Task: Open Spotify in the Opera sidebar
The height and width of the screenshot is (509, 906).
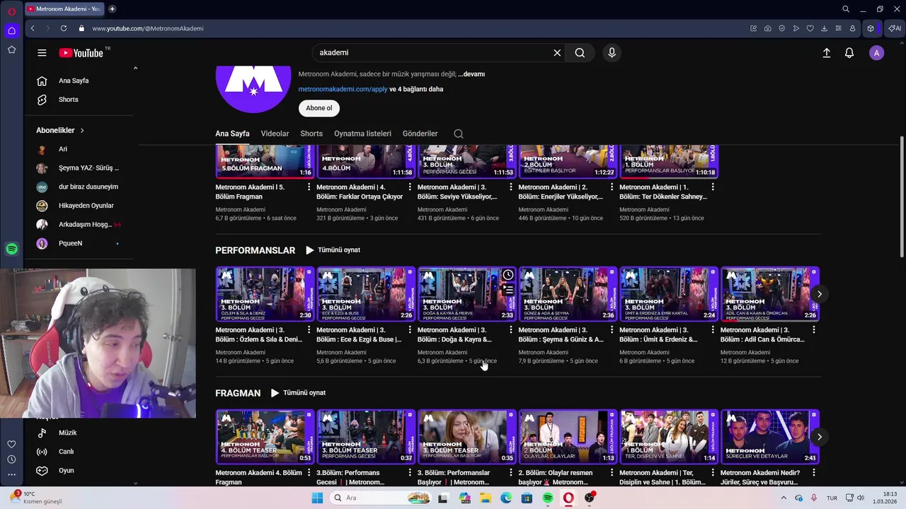Action: tap(11, 249)
